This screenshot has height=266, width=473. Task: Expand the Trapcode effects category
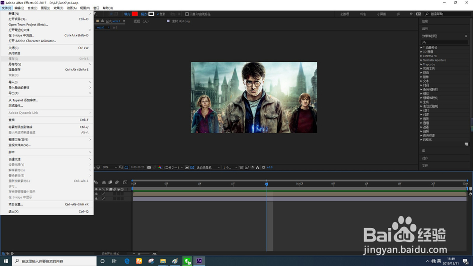pyautogui.click(x=421, y=64)
